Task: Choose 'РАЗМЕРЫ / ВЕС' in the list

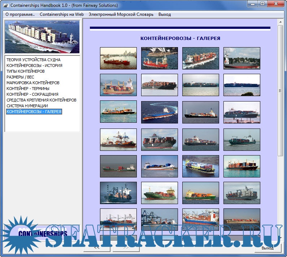Action: click(20, 77)
